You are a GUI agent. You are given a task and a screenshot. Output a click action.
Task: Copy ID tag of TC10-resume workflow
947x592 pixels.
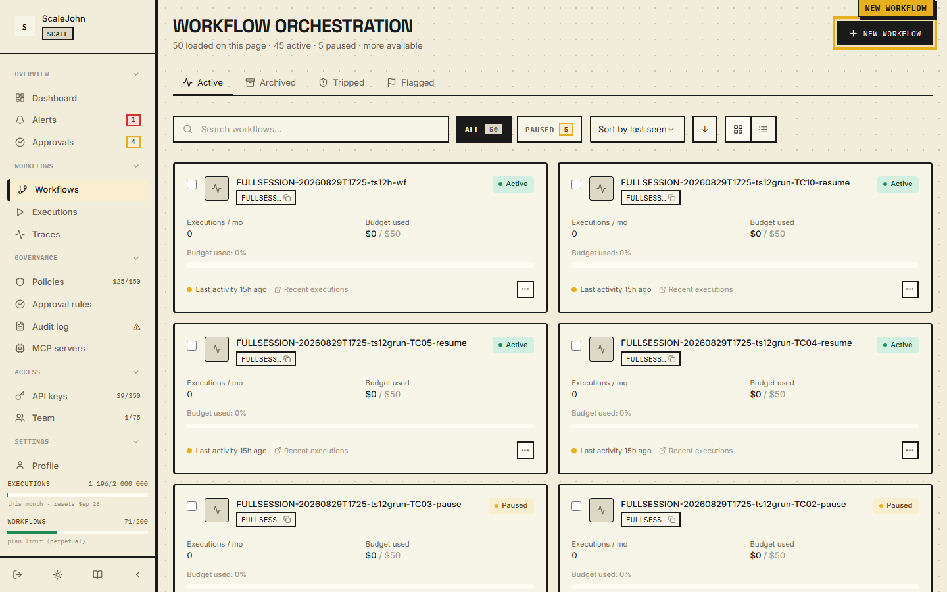click(x=650, y=198)
